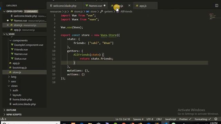Click Prettier status indicator

click(x=185, y=119)
